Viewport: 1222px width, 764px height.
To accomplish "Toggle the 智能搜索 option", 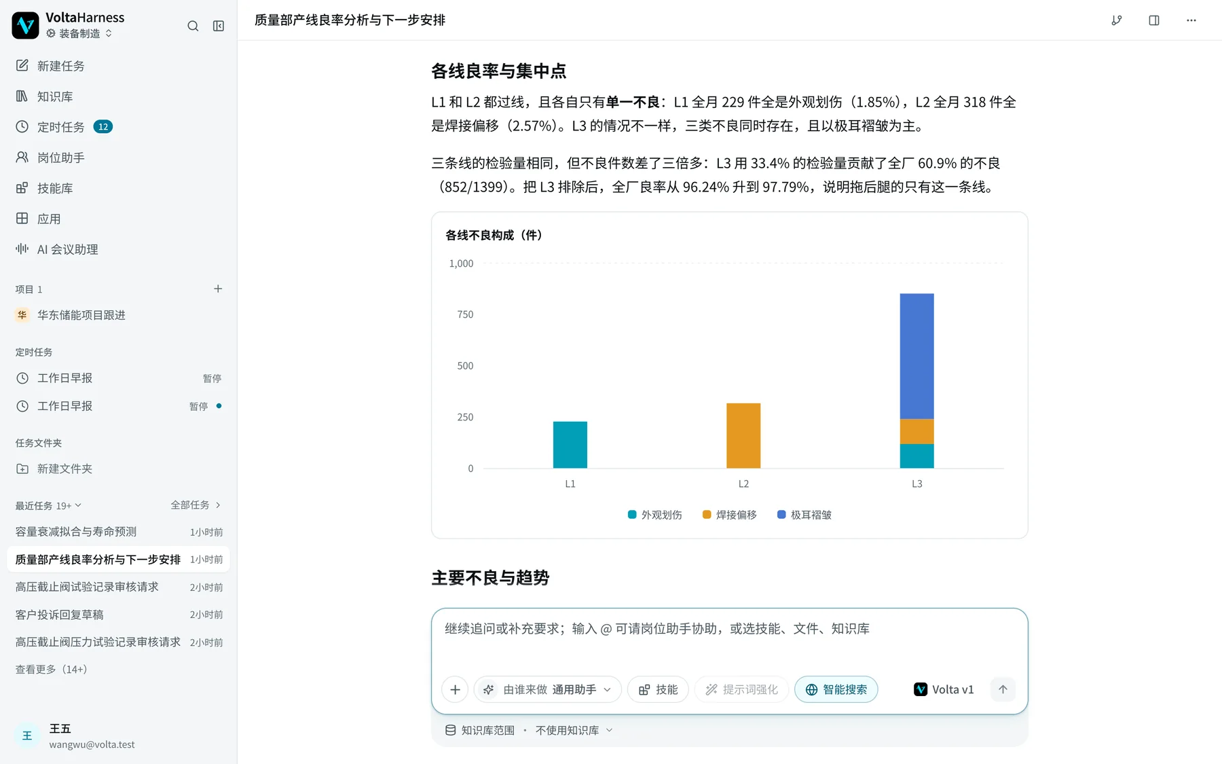I will pyautogui.click(x=836, y=689).
